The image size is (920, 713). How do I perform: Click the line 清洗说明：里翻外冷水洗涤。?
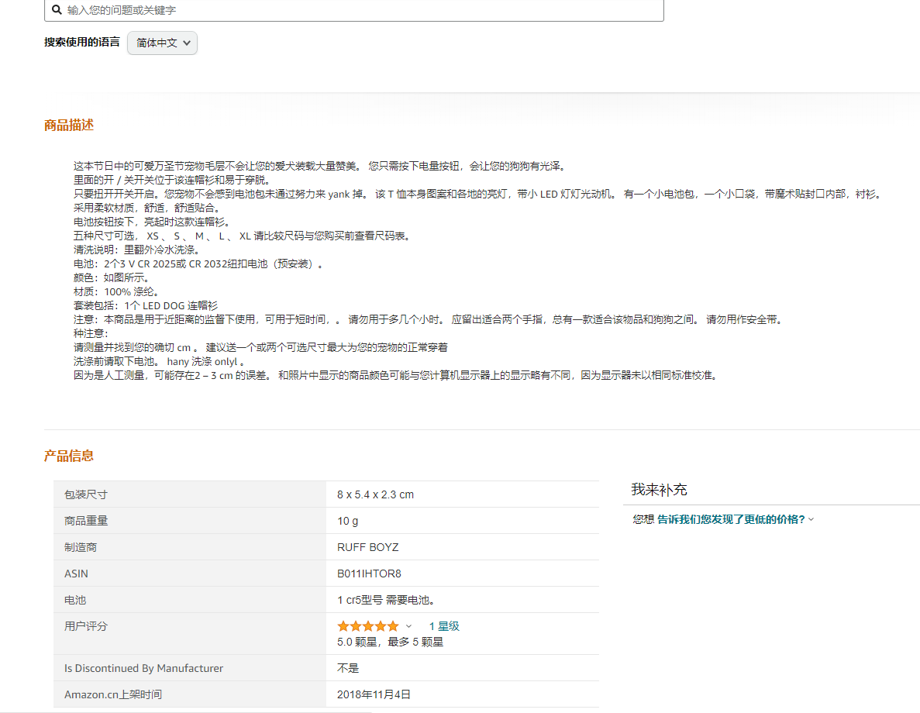point(136,250)
